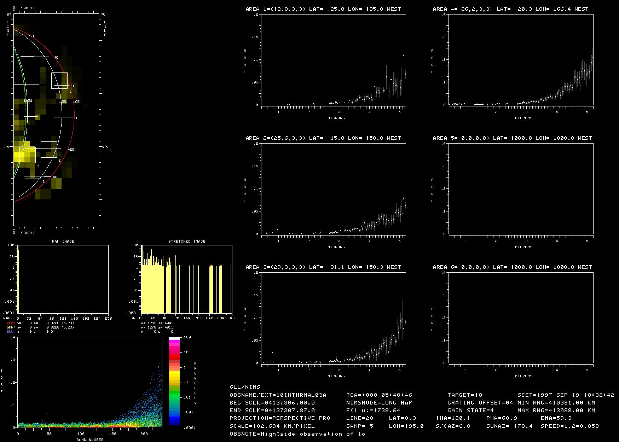Click the Area 4 spectrum plot
Viewport: 619px width, 442px height.
521,60
